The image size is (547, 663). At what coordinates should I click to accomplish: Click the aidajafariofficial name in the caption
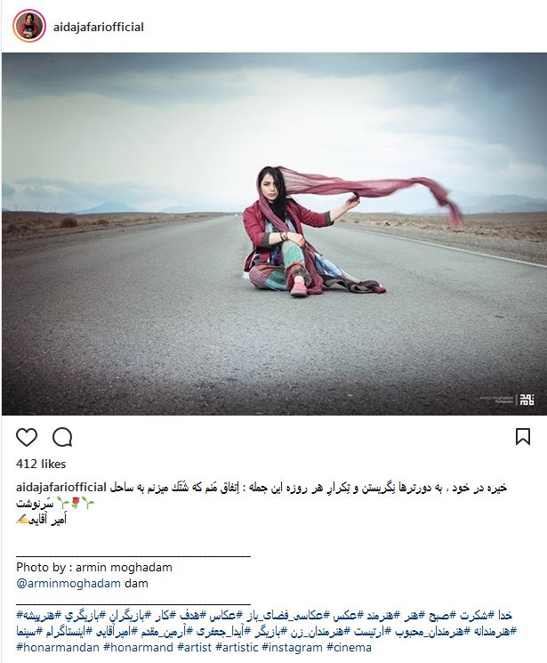(60, 487)
